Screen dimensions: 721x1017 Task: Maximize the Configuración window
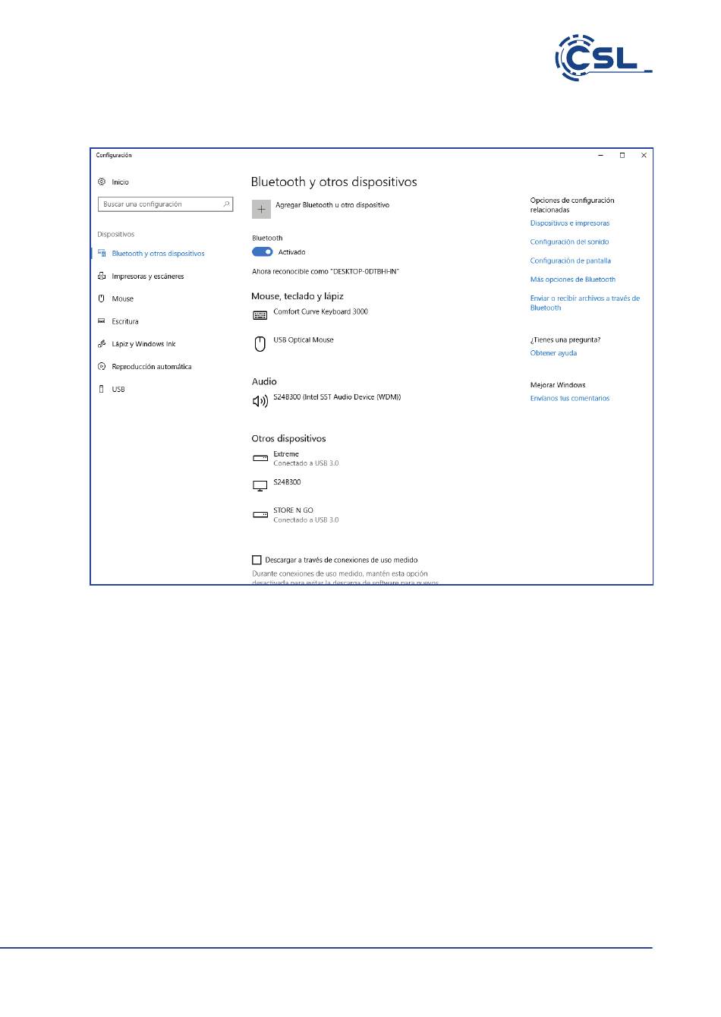[622, 156]
